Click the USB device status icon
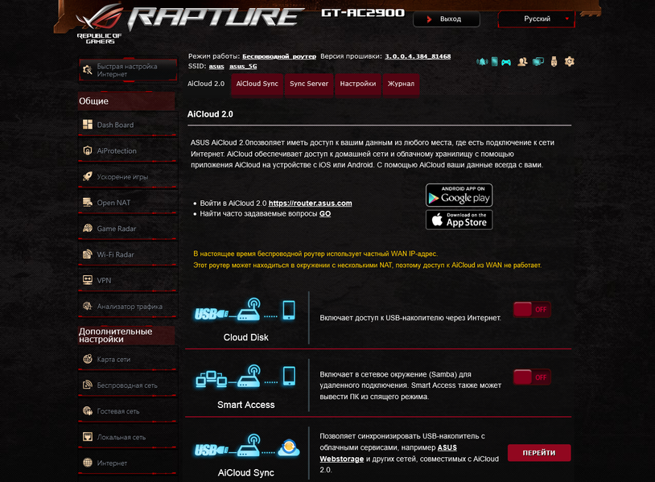 tap(554, 62)
